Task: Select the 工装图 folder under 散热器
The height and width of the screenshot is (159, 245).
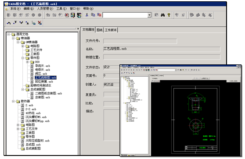Action: pos(30,133)
